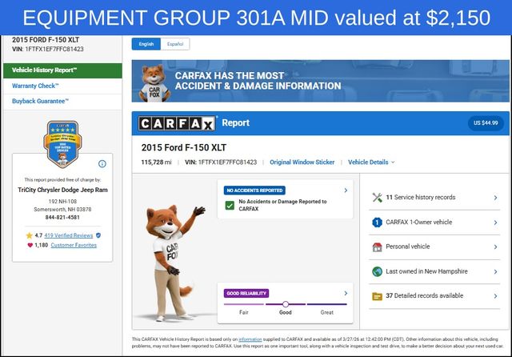Click the CARFAX 1-Owner badge icon
This screenshot has width=512, height=357.
coord(377,222)
